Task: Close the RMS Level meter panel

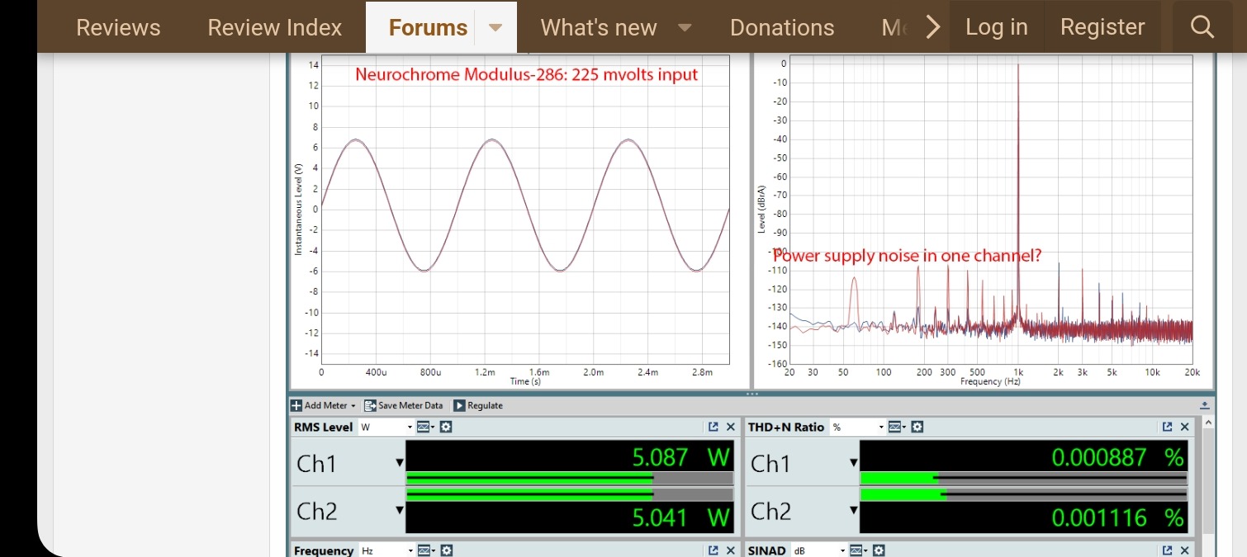Action: (x=731, y=427)
